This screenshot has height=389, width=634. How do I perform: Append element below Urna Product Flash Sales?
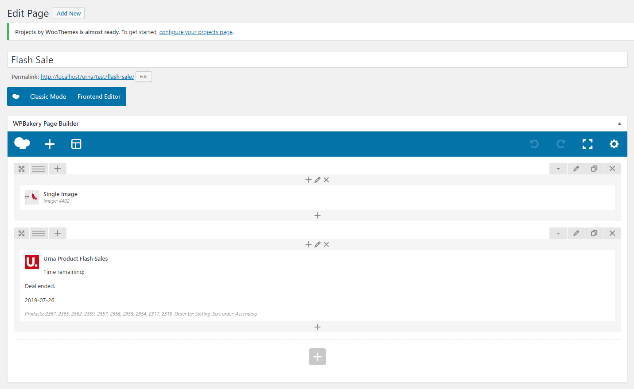tap(317, 327)
